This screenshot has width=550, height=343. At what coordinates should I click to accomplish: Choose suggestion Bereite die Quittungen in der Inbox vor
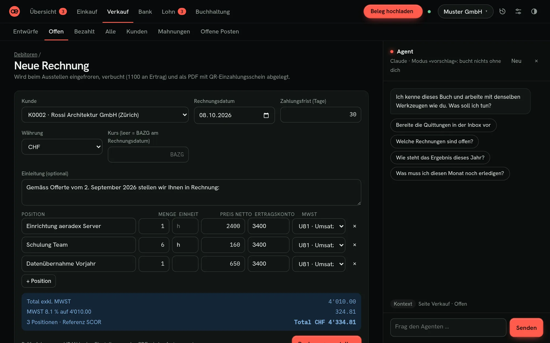click(x=443, y=125)
